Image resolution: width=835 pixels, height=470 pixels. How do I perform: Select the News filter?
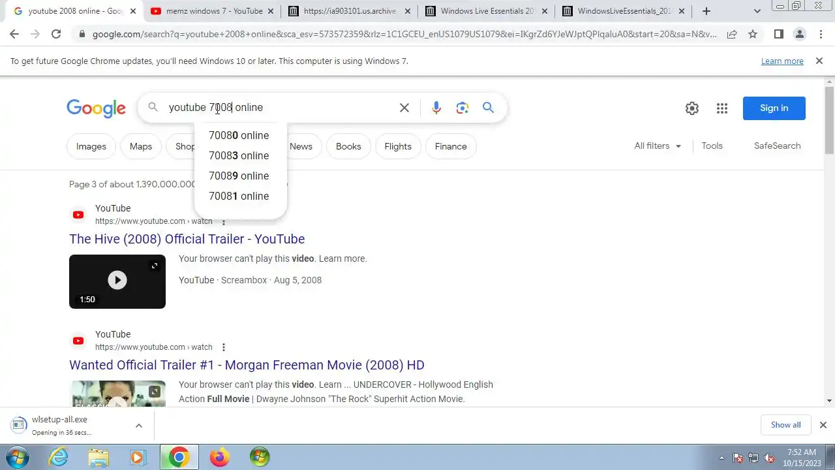tap(301, 146)
